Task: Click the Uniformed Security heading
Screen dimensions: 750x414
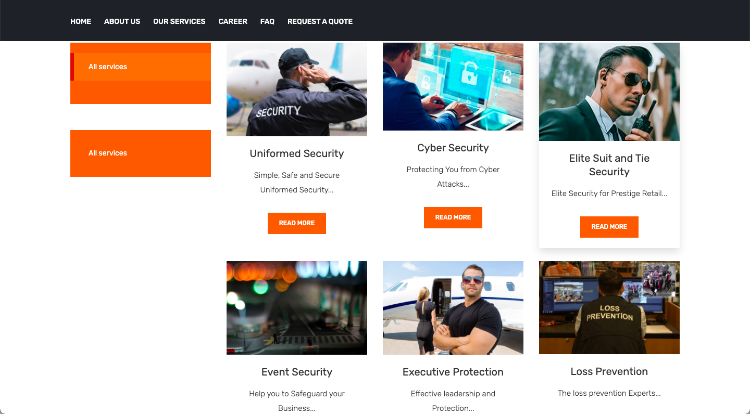Action: pyautogui.click(x=297, y=153)
